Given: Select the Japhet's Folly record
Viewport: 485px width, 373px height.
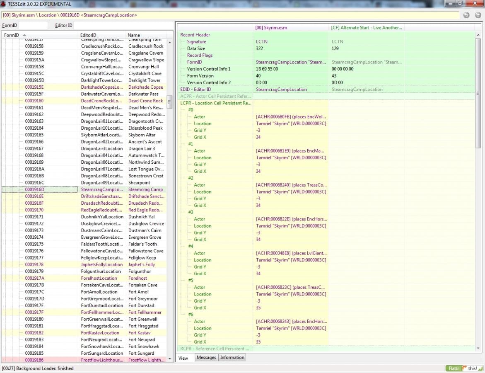Looking at the screenshot, I should click(x=84, y=265).
